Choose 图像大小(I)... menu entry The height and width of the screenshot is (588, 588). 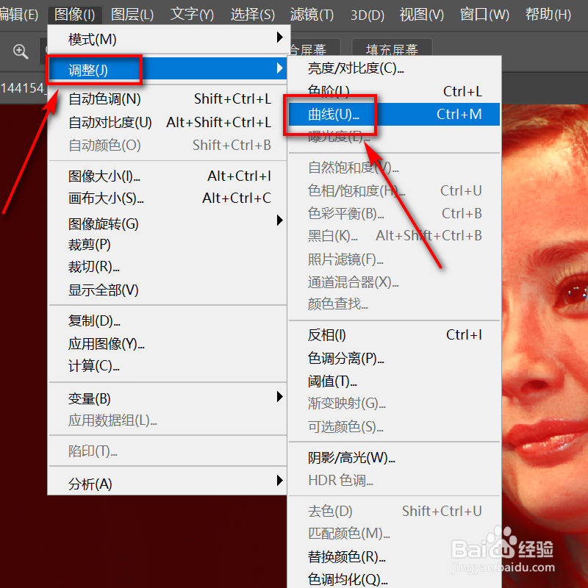168,176
